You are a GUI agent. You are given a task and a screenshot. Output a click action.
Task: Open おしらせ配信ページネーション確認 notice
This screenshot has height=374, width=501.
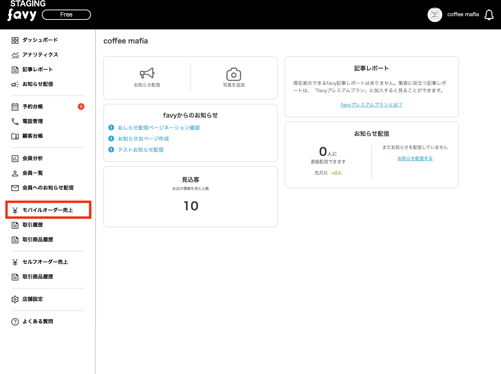pos(159,127)
